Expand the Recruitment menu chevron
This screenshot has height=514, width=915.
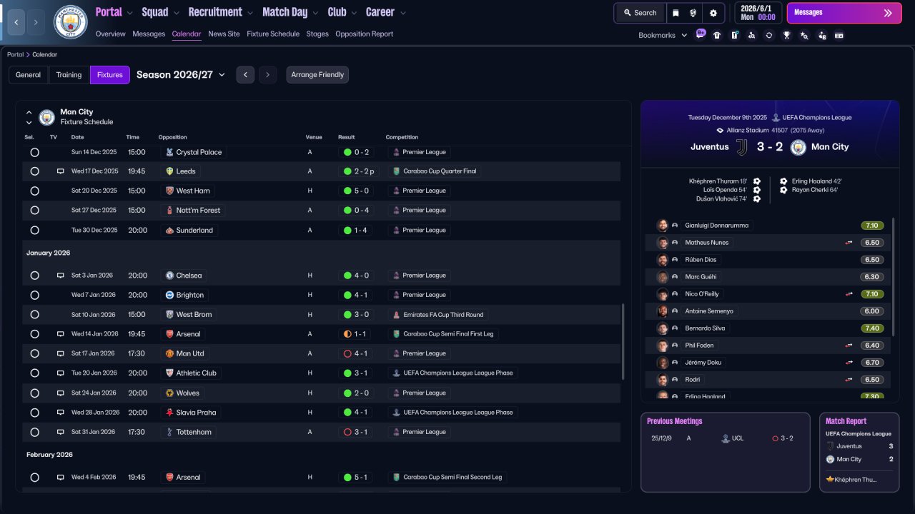click(x=249, y=13)
